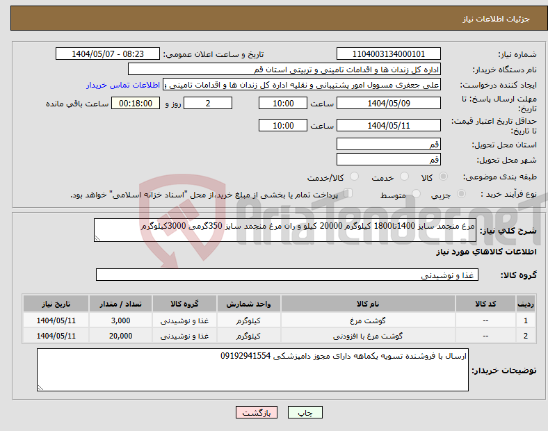Viewport: 548px width, 431px height.
Task: Click cell گوشت مرغ با افزودنی
Action: tap(368, 336)
